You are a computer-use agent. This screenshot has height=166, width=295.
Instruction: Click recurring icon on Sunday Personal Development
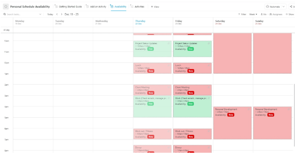[289, 109]
